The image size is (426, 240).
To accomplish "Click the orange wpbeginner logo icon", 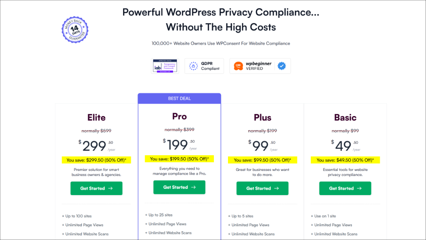I will coord(238,66).
